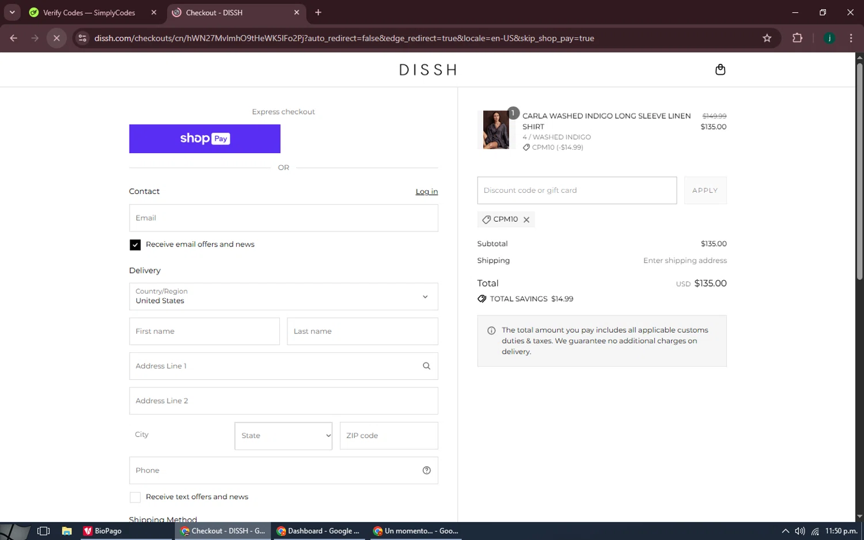Image resolution: width=864 pixels, height=540 pixels.
Task: Switch to Un momento... taskbar window
Action: tap(415, 531)
